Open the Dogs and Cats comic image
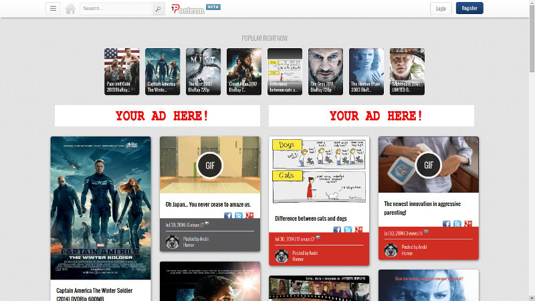The height and width of the screenshot is (301, 535). coord(319,172)
